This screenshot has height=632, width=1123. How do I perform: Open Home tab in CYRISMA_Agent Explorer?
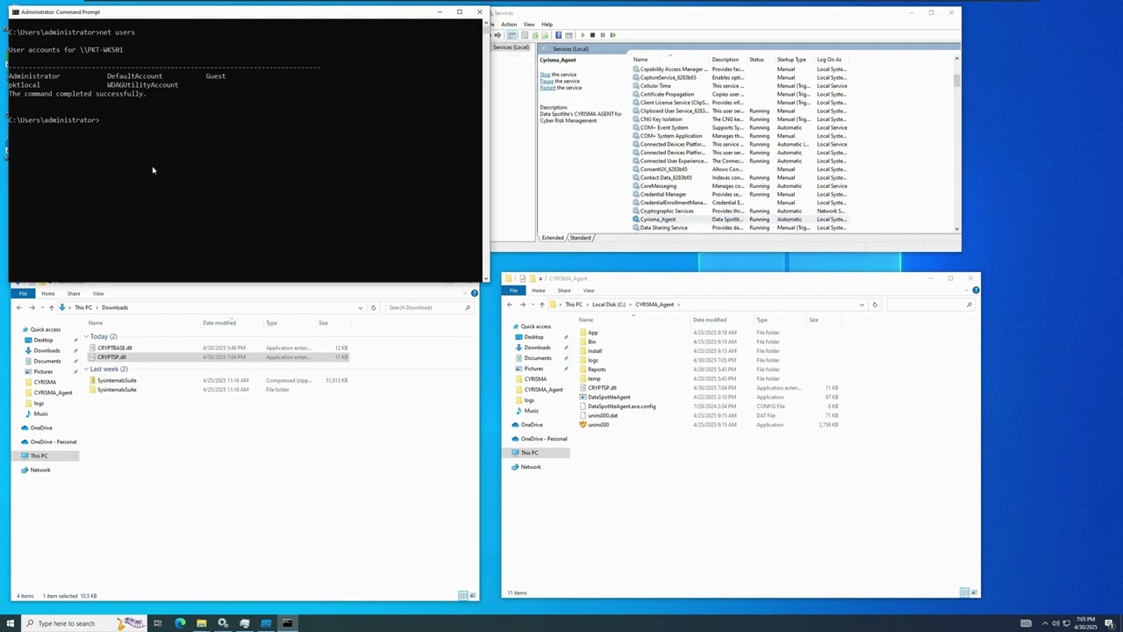(538, 291)
